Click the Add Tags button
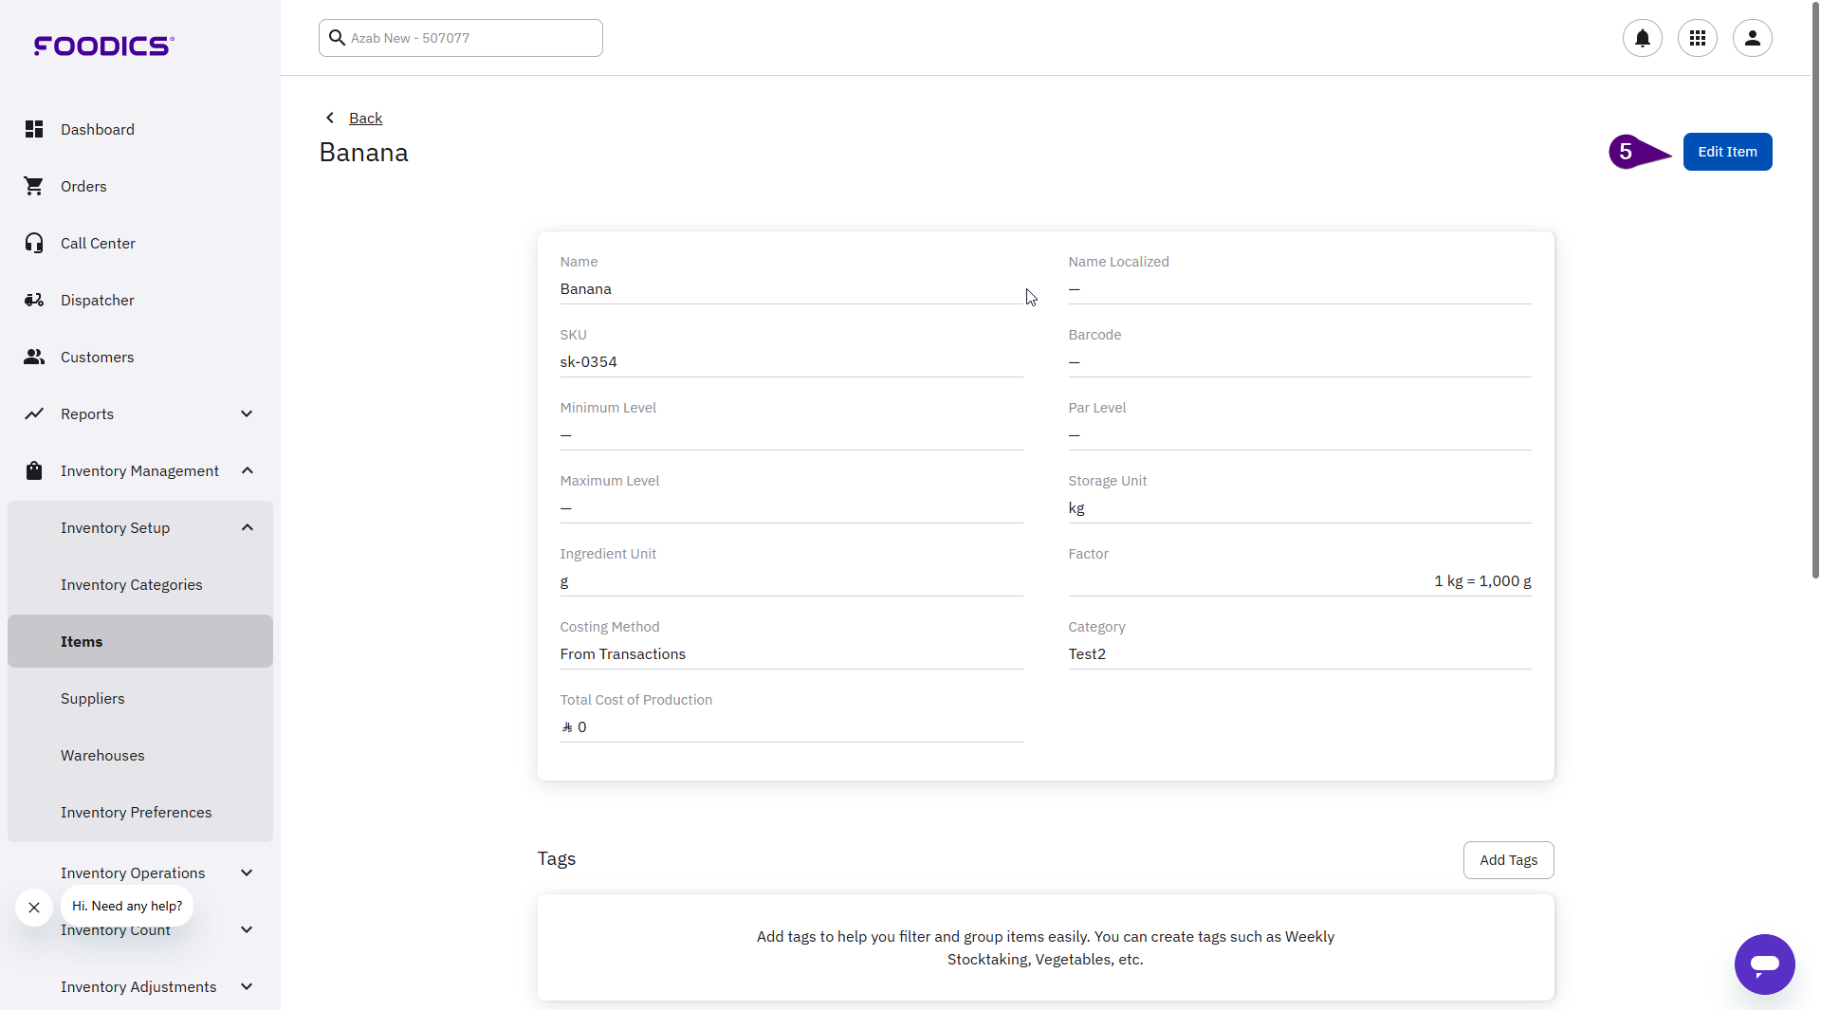 click(x=1508, y=860)
